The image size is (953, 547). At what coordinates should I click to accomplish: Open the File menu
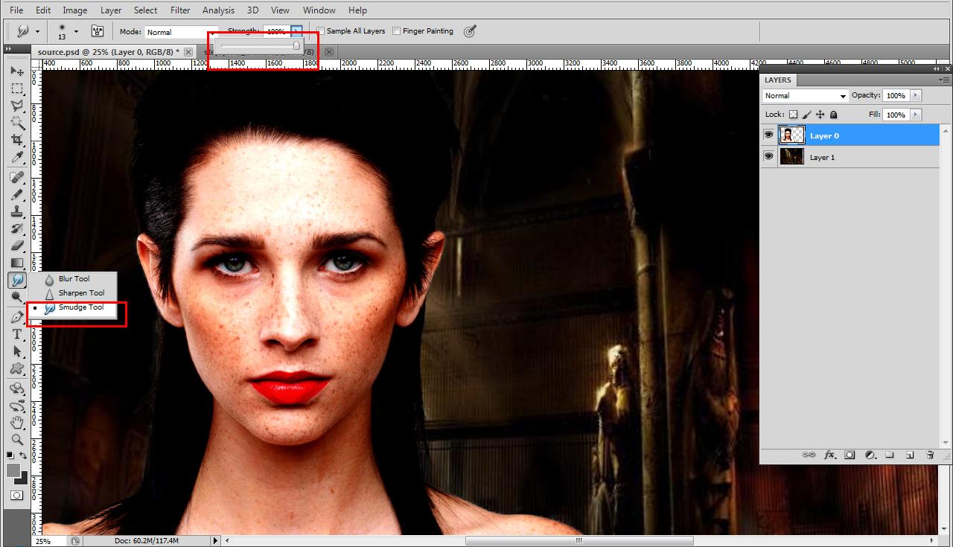coord(16,10)
